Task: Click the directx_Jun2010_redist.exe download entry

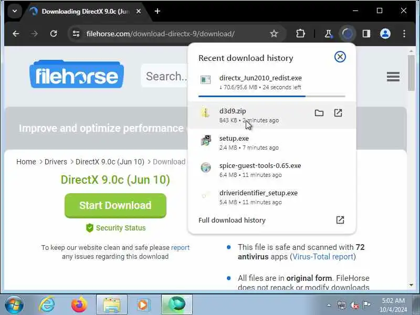Action: point(272,85)
